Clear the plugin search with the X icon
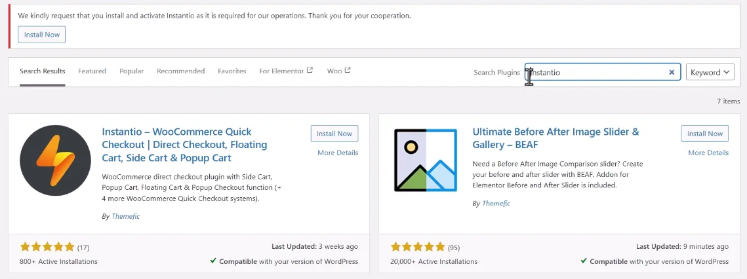Viewport: 747px width, 279px height. [672, 72]
